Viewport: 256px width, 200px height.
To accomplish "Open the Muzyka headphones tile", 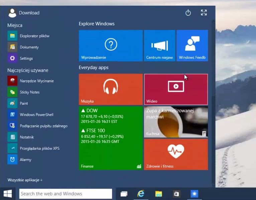I will 111,89.
